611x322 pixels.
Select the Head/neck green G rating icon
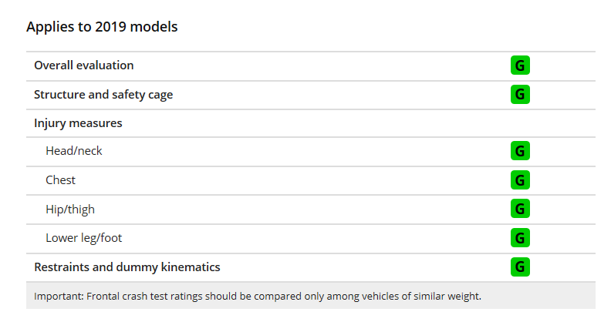point(520,151)
